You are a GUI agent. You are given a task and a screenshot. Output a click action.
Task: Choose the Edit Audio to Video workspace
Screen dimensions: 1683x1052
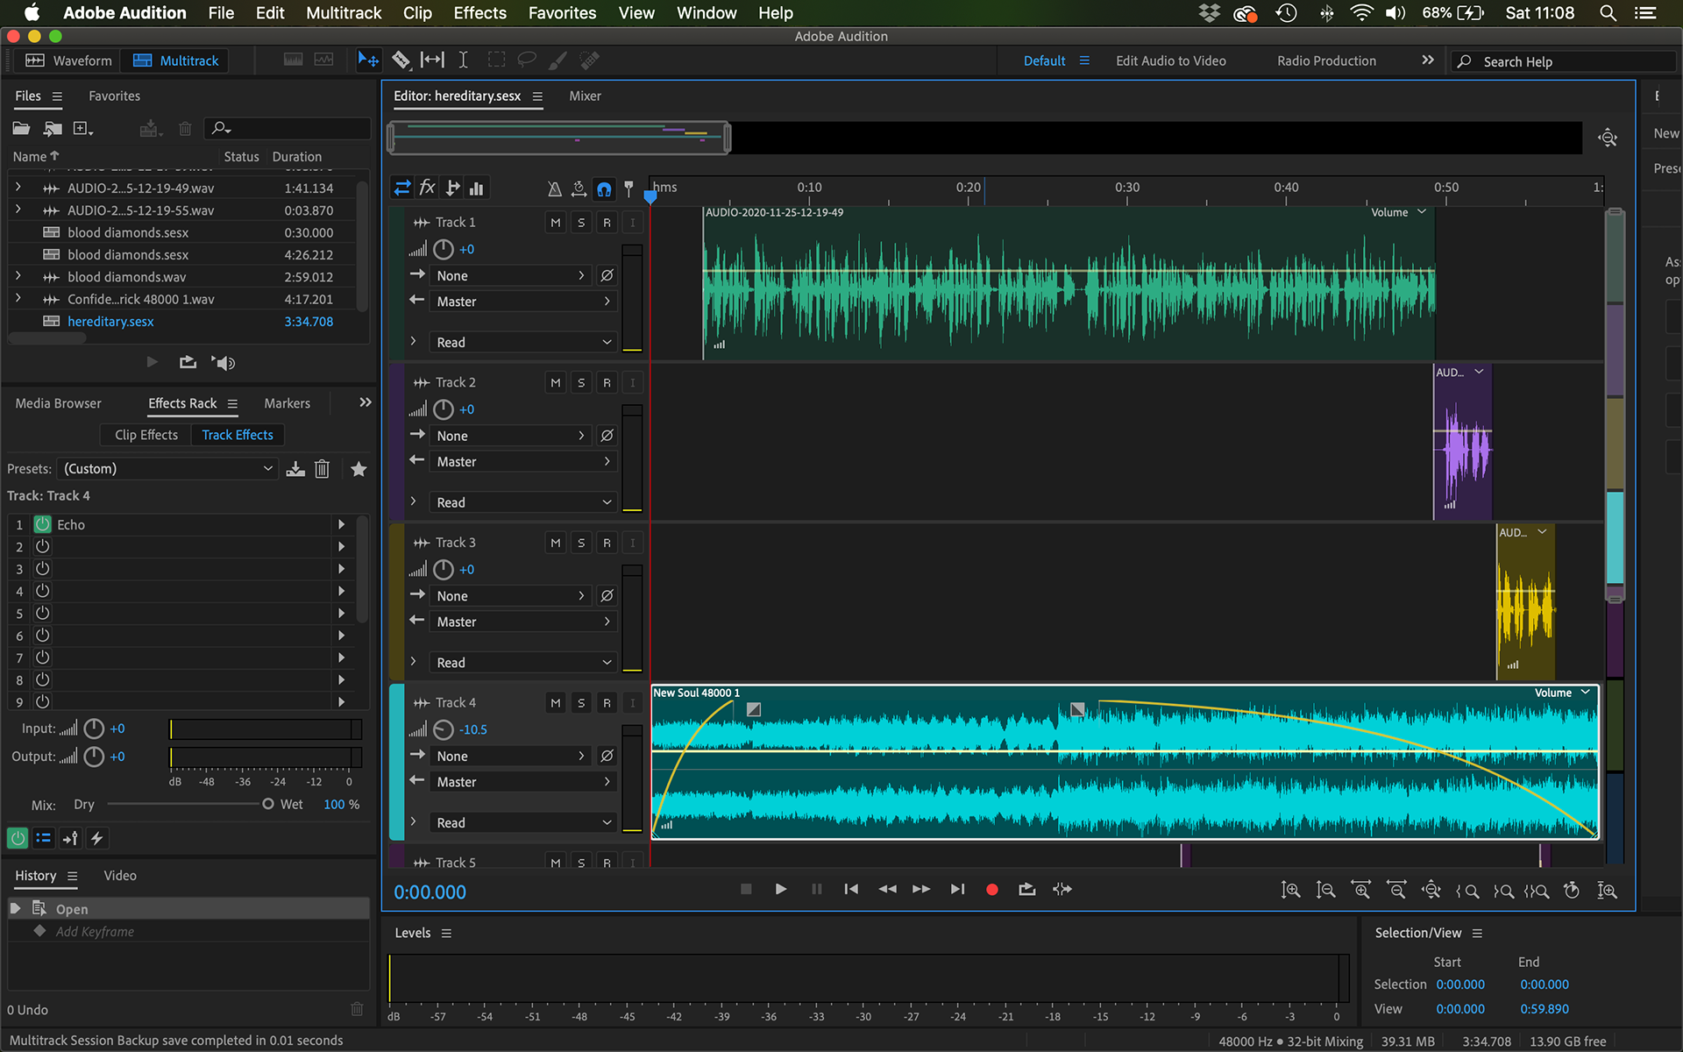click(1170, 60)
